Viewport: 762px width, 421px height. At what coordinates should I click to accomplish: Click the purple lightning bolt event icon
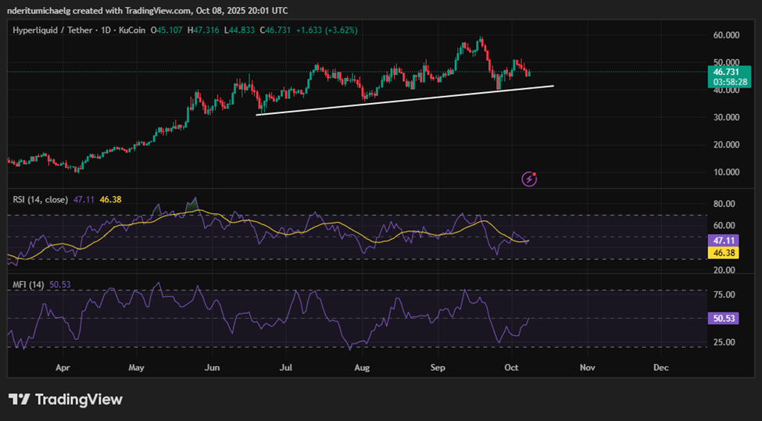[530, 179]
